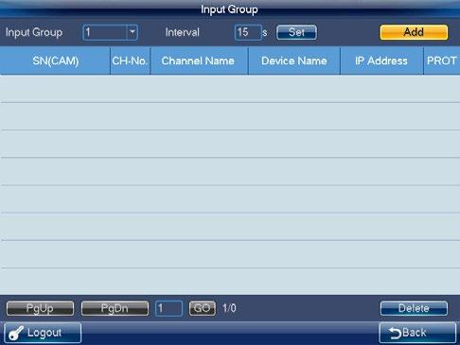
Task: Click the Set button
Action: [x=296, y=32]
